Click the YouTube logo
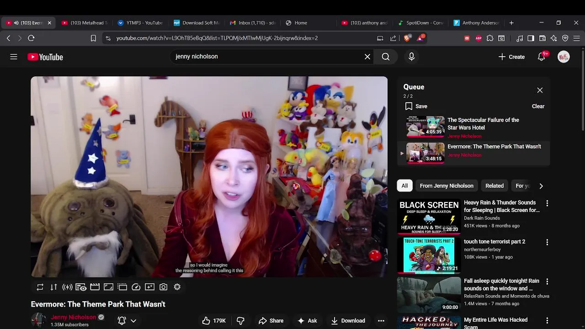This screenshot has height=329, width=585. click(x=45, y=57)
